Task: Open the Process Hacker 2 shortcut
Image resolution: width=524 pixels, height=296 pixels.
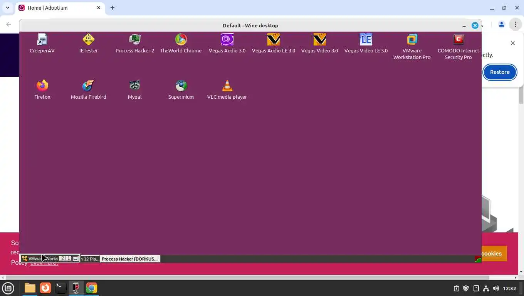Action: [134, 43]
